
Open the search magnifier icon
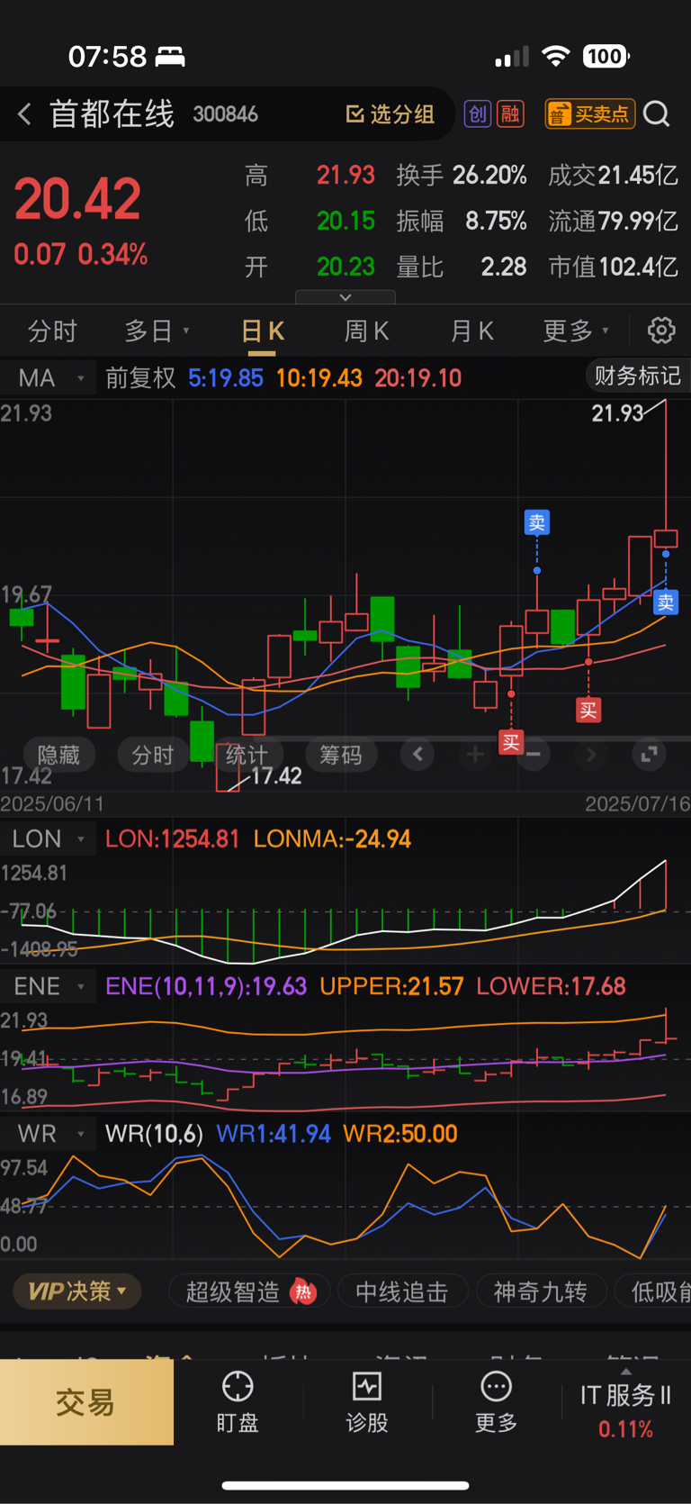point(657,114)
